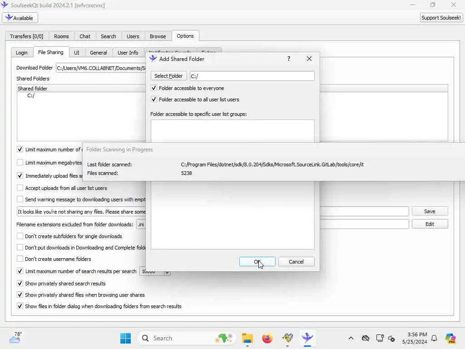Click the Shared folder column header
The width and height of the screenshot is (465, 349).
(81, 89)
